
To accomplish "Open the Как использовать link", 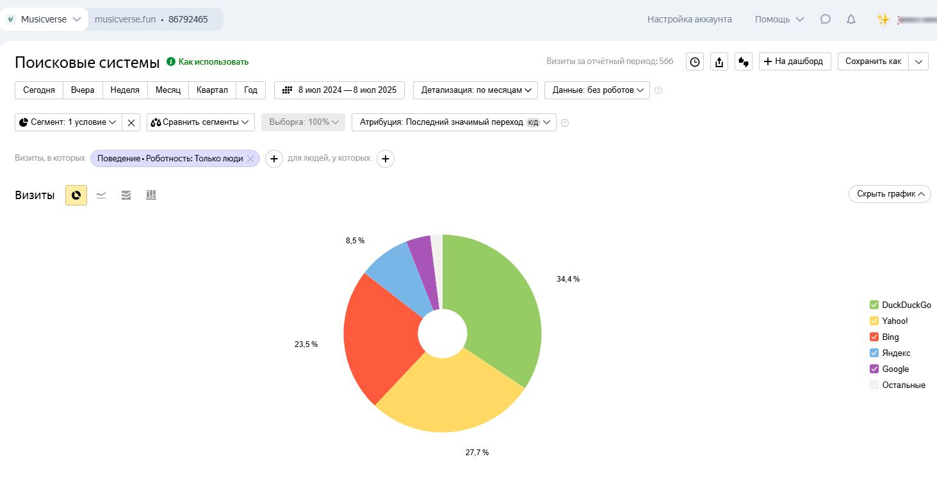I will pyautogui.click(x=213, y=61).
